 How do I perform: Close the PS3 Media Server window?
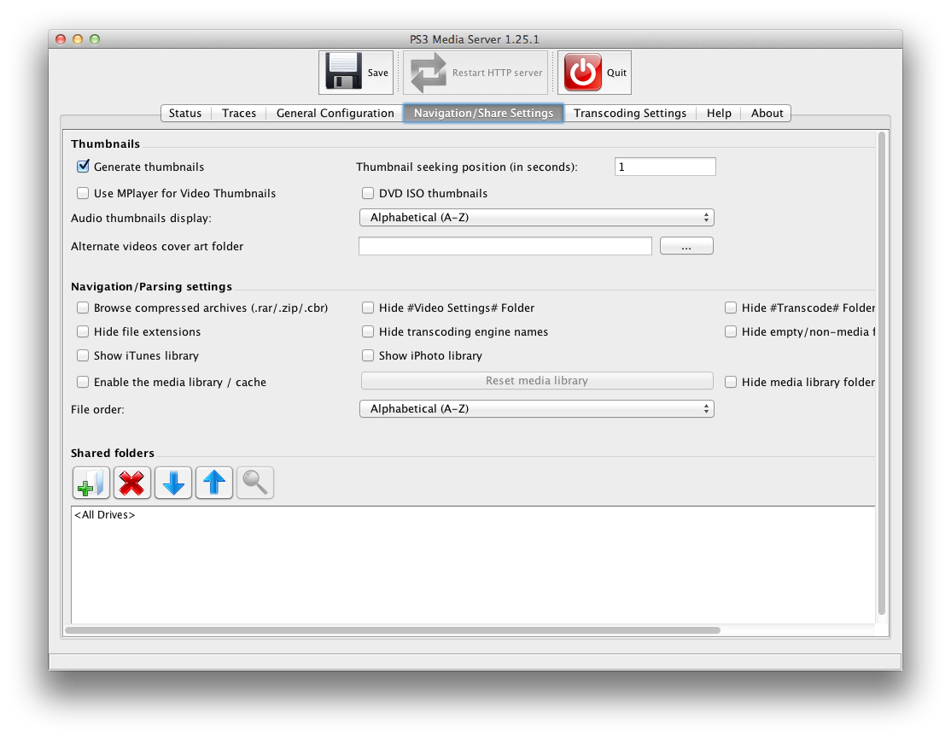(61, 39)
